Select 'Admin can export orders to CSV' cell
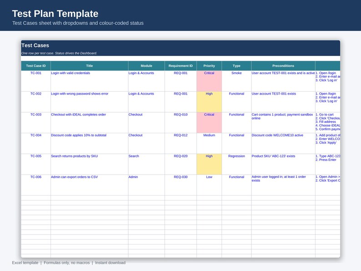The image size is (361, 271). click(x=89, y=185)
